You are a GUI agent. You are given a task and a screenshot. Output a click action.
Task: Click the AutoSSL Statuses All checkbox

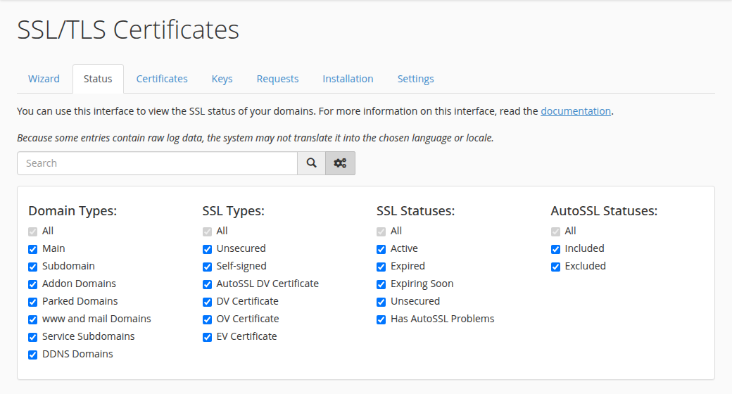click(555, 231)
